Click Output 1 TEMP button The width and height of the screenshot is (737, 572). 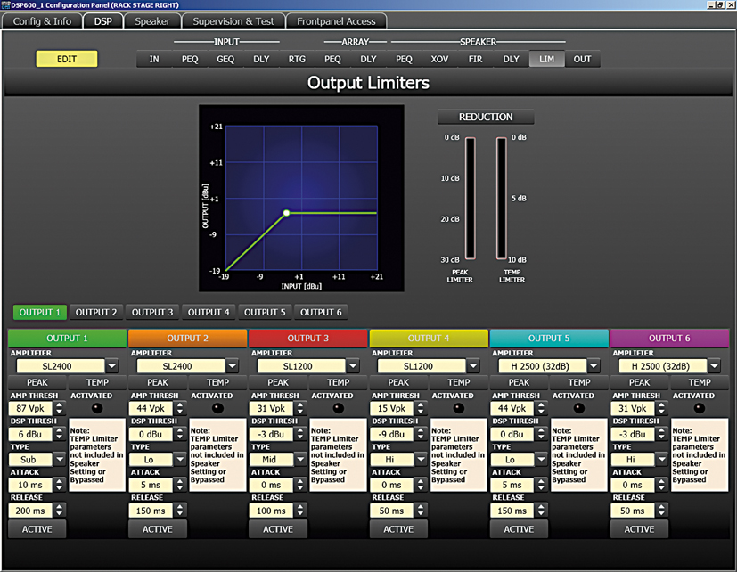click(x=97, y=382)
